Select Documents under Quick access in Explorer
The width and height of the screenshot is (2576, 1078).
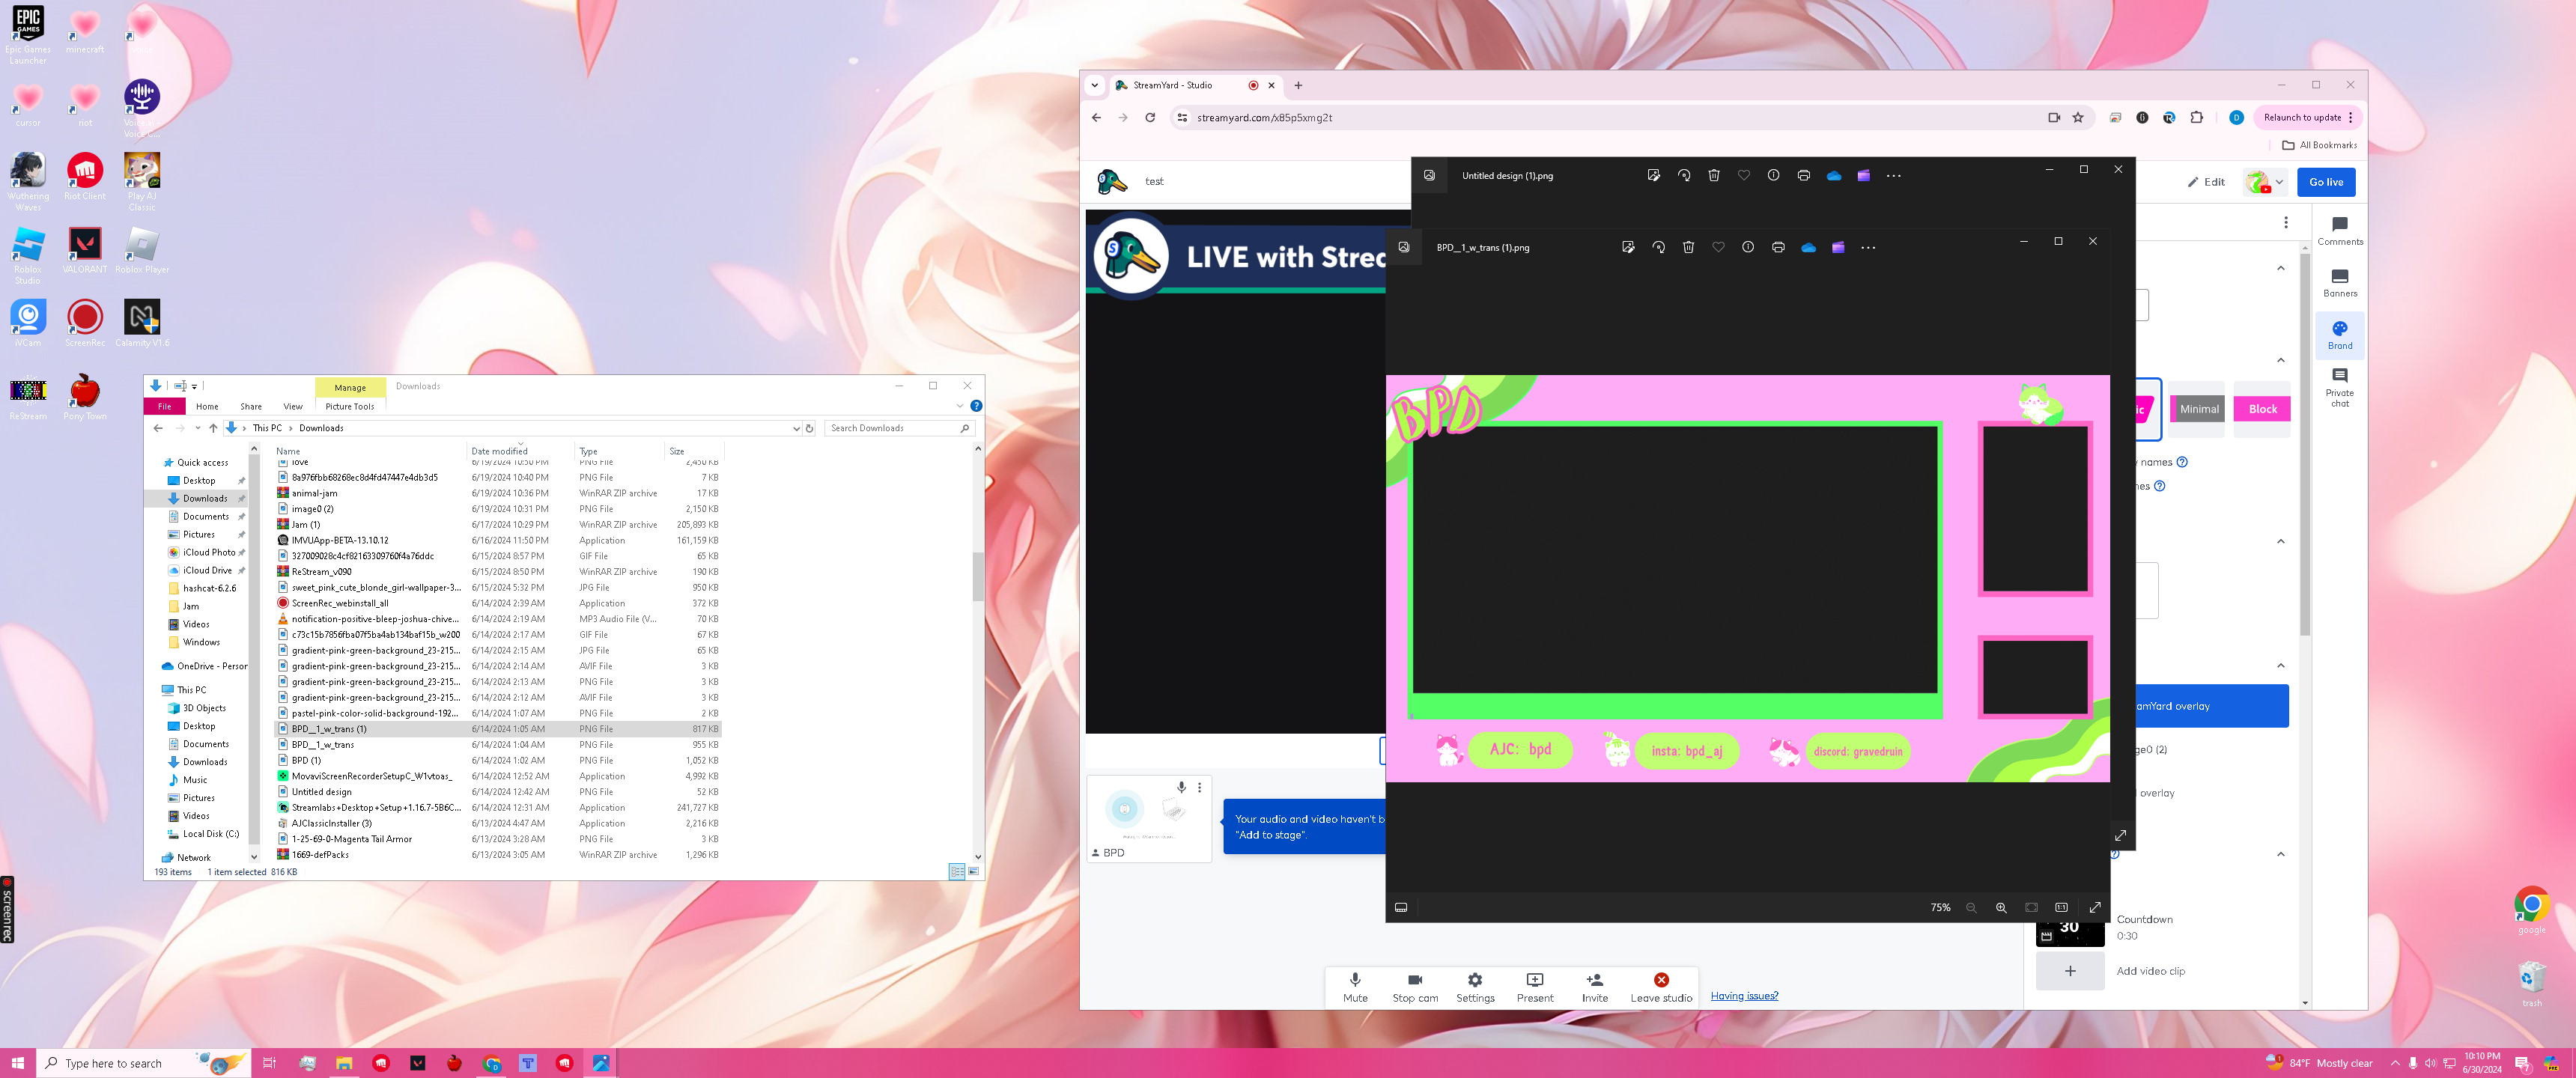click(206, 516)
